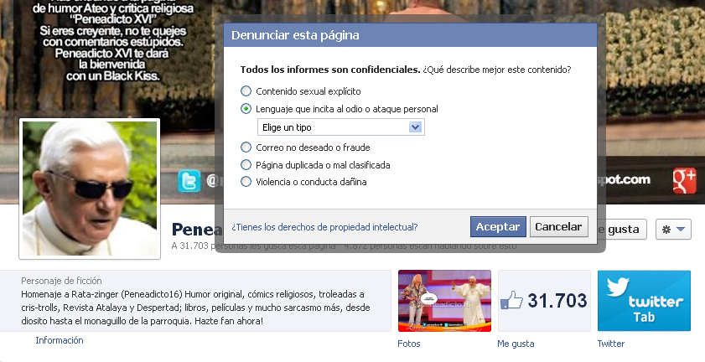Viewport: 705px width, 362px height.
Task: Click the Fotos link
Action: click(409, 344)
